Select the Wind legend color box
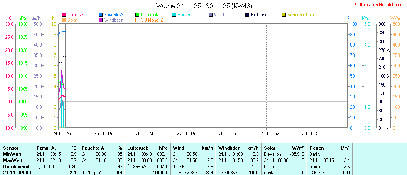 coord(211,15)
